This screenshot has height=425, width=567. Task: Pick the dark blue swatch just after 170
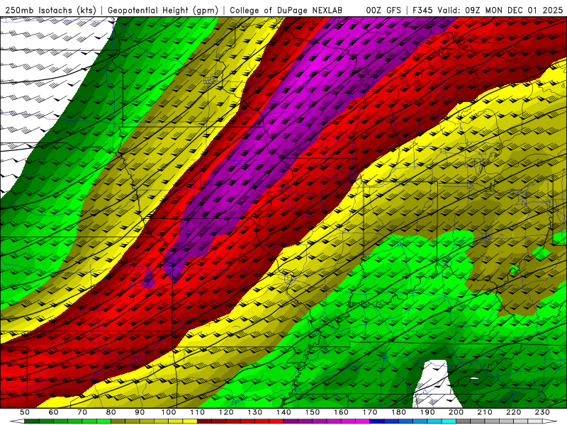coord(377,421)
